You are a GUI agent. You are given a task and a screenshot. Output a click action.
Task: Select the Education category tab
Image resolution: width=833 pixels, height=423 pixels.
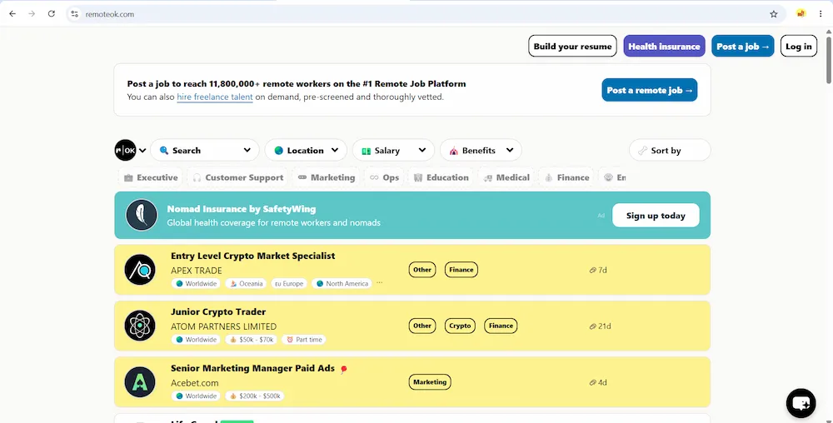pyautogui.click(x=441, y=177)
